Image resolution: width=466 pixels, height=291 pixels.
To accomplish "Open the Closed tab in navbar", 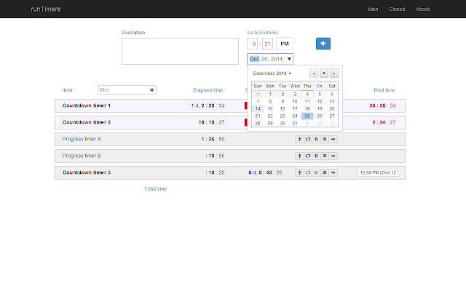I will 397,9.
